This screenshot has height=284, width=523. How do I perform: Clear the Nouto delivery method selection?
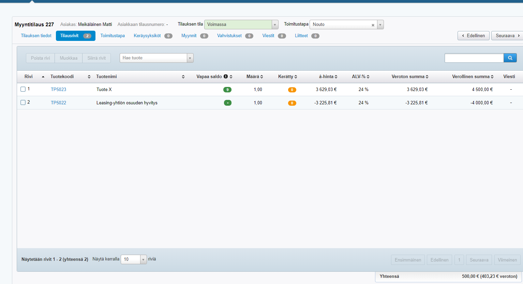(373, 25)
